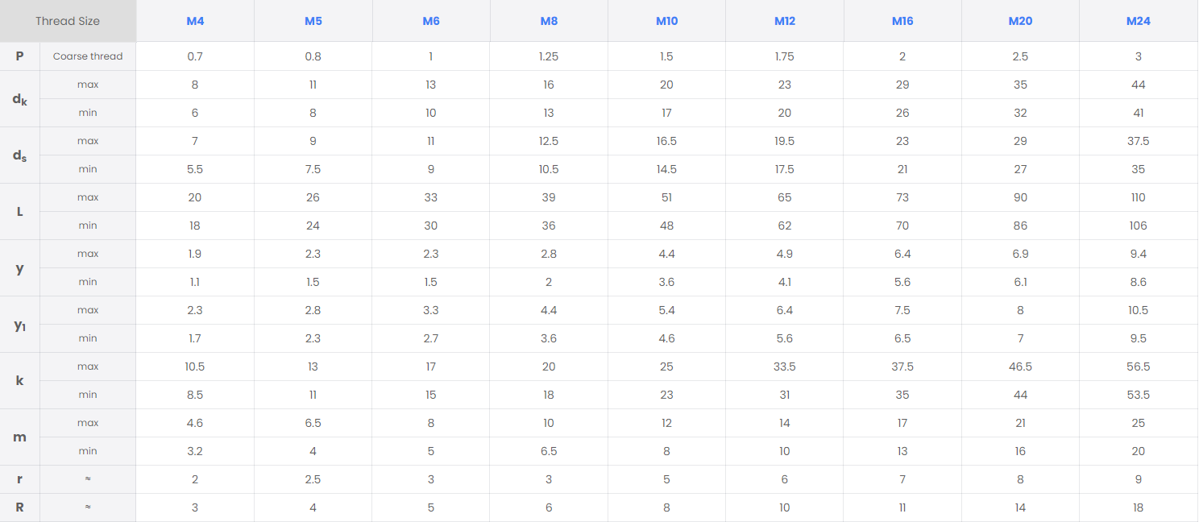This screenshot has height=522, width=1199.
Task: Select y1 min value 4.6 under M10
Action: pos(666,338)
